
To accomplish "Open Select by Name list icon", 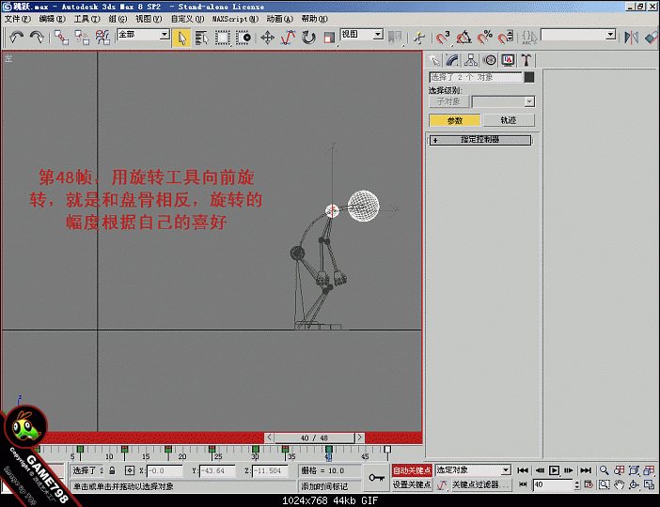I will pyautogui.click(x=202, y=38).
